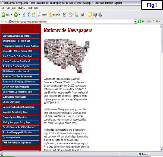Expand the Mail dropdown arrow

click(73, 15)
